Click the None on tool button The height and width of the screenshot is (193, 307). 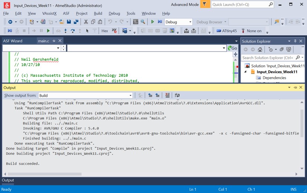coord(251,31)
